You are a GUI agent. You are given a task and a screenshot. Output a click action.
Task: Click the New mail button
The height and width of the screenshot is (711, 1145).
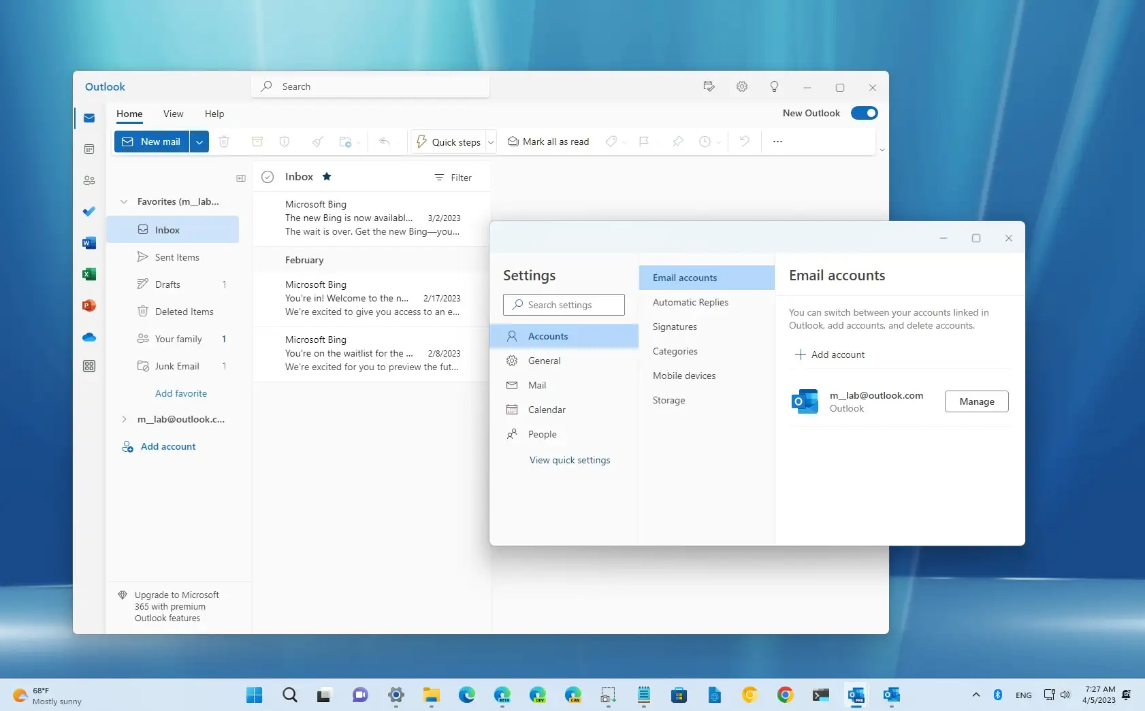click(x=152, y=142)
